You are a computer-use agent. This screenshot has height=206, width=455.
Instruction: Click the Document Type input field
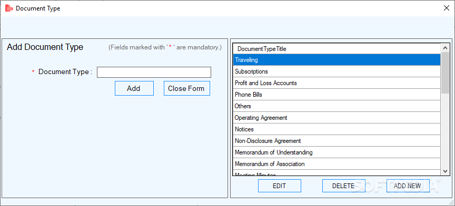(154, 72)
